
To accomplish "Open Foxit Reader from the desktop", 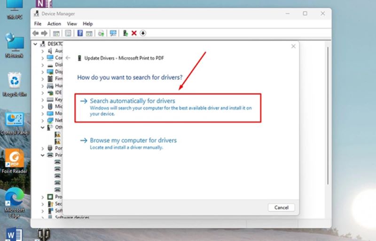I will (15, 159).
